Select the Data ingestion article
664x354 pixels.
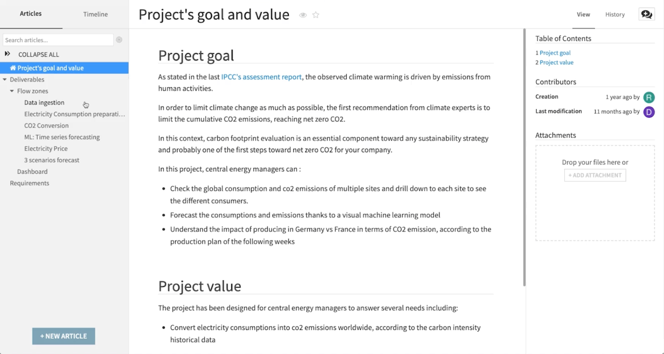click(44, 102)
